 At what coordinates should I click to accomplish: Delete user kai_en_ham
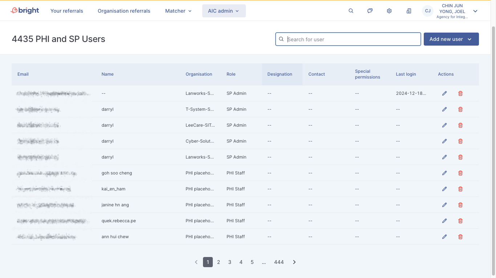tap(460, 189)
